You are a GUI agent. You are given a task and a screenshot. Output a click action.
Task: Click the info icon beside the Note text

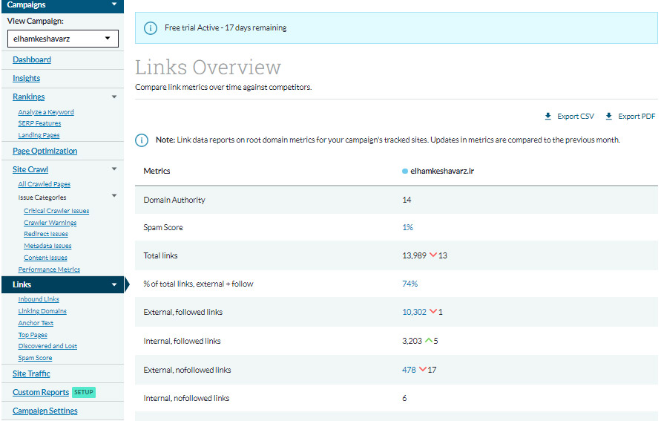[141, 140]
